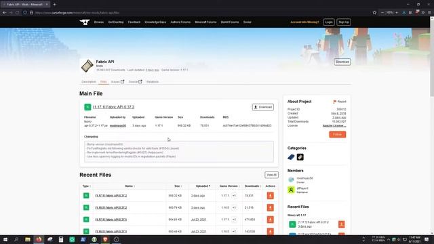Zoom in with the plus button
The image size is (434, 244).
click(397, 13)
